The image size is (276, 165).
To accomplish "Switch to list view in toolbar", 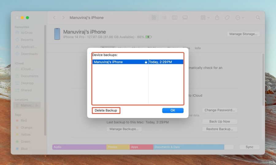I will [x=164, y=17].
